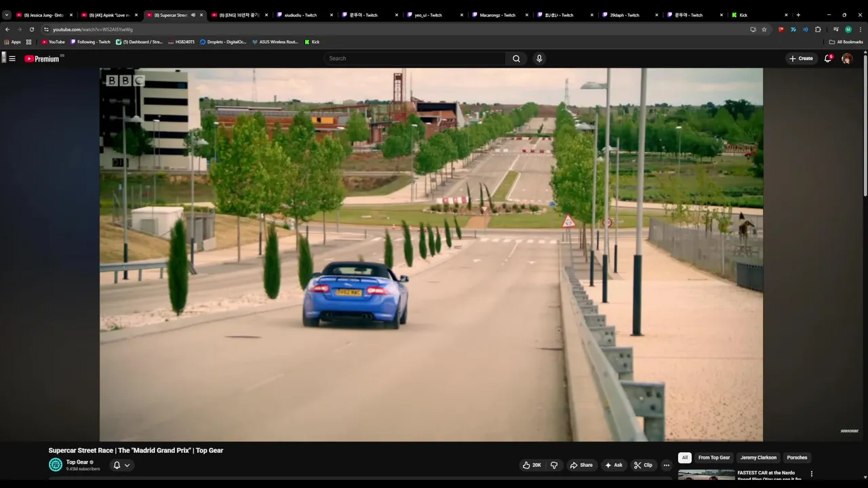
Task: Open notification settings dropdown for Top Gear
Action: [x=121, y=465]
